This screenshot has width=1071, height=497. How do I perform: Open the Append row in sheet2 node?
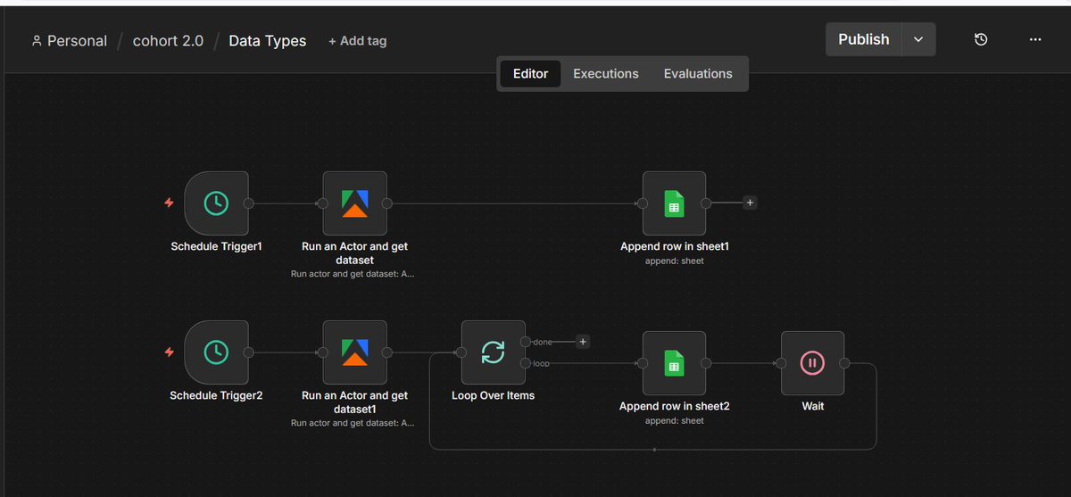coord(674,363)
